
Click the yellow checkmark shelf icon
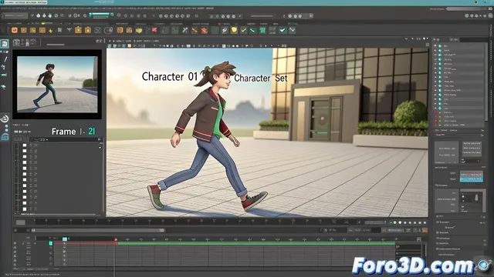tap(243, 30)
